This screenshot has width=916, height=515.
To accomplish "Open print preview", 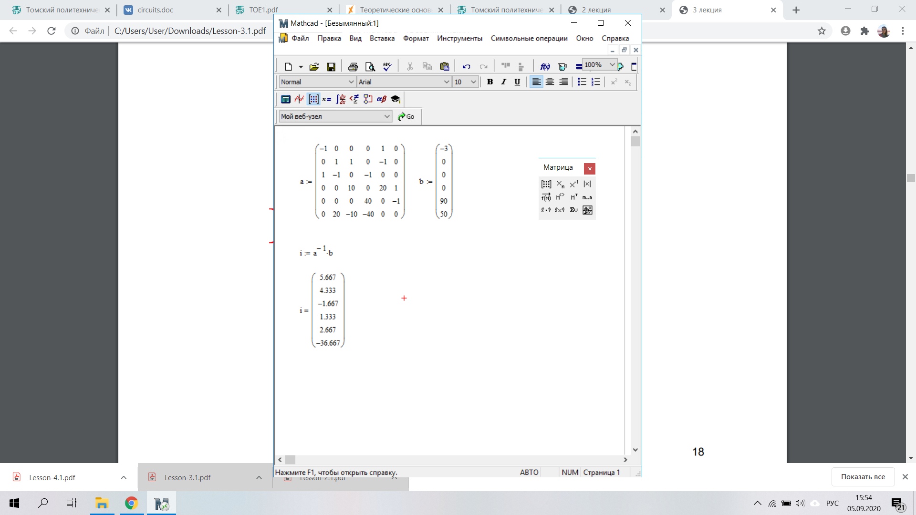I will point(370,67).
